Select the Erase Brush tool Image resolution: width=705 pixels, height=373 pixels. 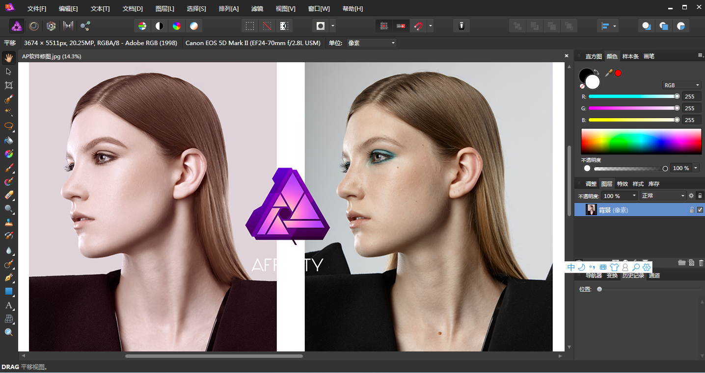9,195
